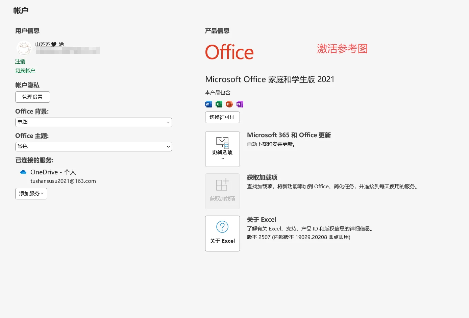Open 关于 Excel via the question mark icon
Viewport: 469px width, 318px height.
pyautogui.click(x=222, y=227)
